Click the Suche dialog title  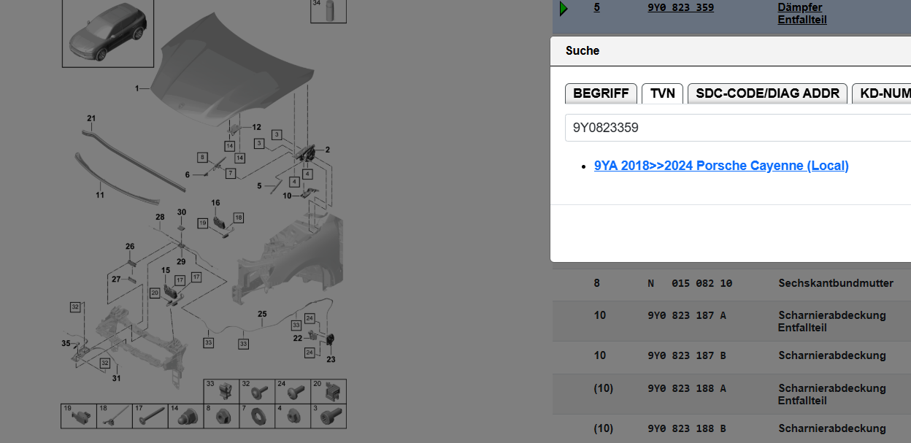pos(583,50)
